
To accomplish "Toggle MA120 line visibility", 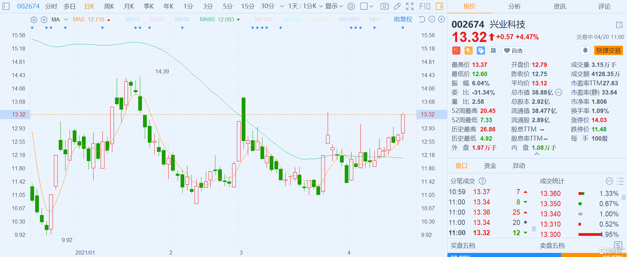I will (x=264, y=19).
